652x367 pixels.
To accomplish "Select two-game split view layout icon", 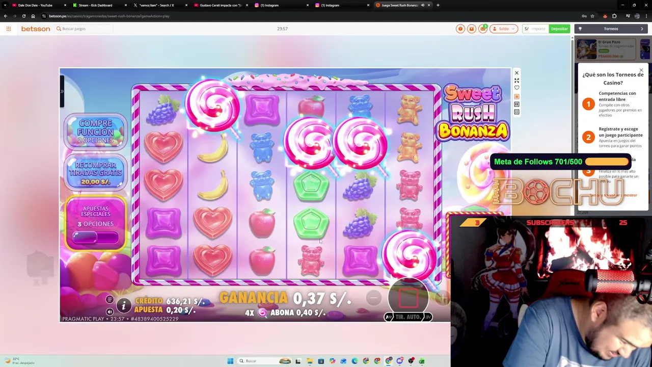I will tap(517, 104).
